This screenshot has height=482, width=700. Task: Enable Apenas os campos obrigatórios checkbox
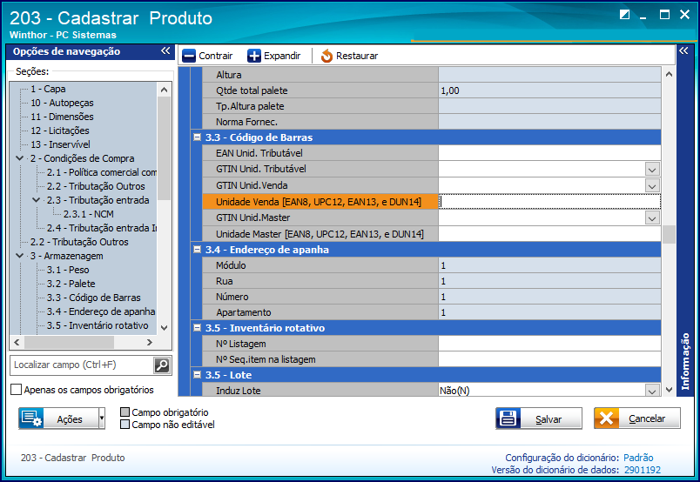click(x=16, y=390)
